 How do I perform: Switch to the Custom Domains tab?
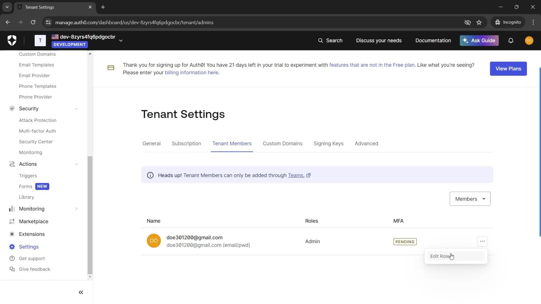(282, 144)
